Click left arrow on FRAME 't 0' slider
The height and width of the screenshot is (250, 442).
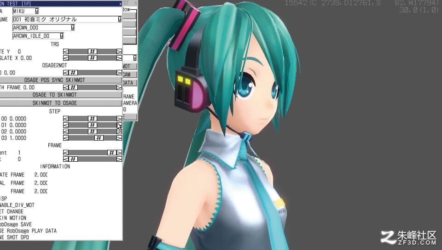[66, 159]
